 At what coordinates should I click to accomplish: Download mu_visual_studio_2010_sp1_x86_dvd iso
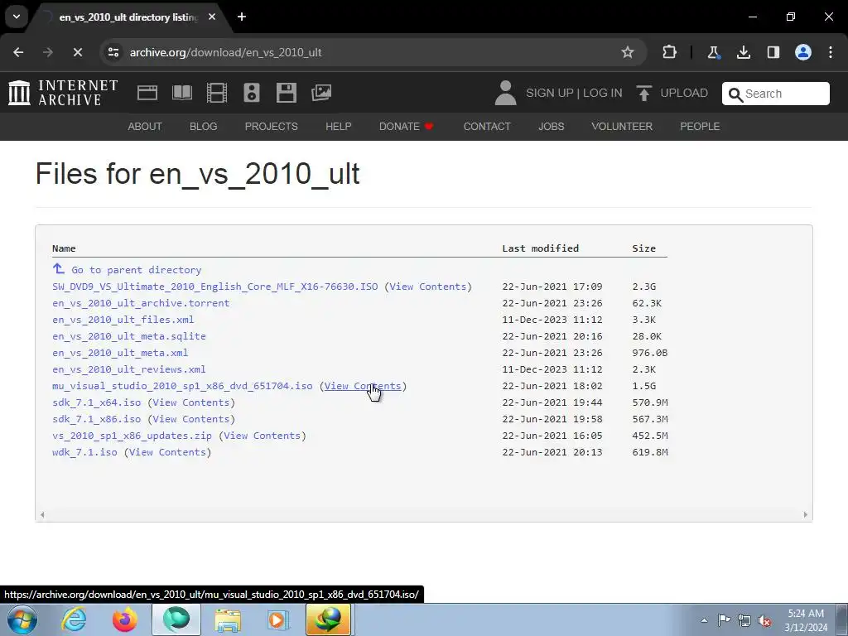coord(182,386)
